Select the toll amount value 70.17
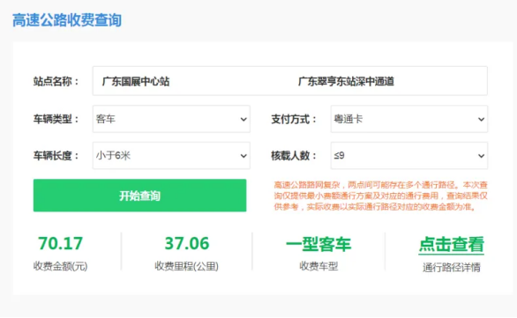The width and height of the screenshot is (517, 318). (60, 243)
